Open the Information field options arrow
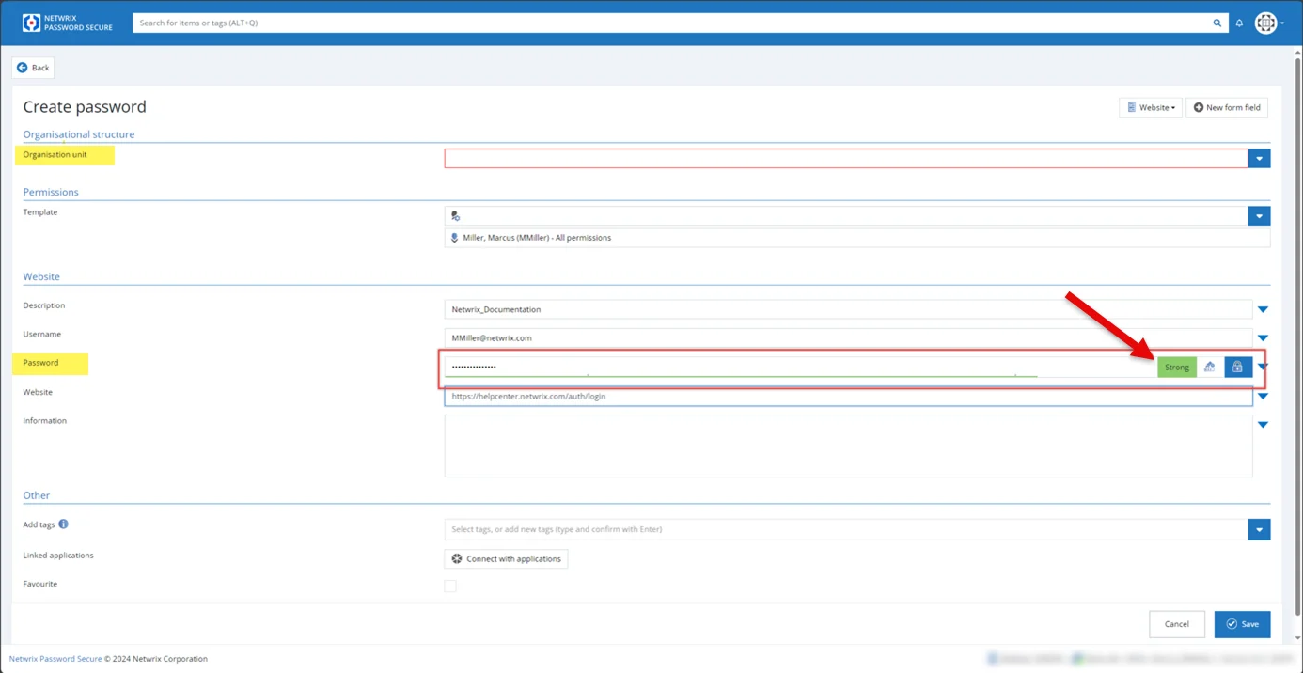This screenshot has width=1303, height=673. (1263, 425)
